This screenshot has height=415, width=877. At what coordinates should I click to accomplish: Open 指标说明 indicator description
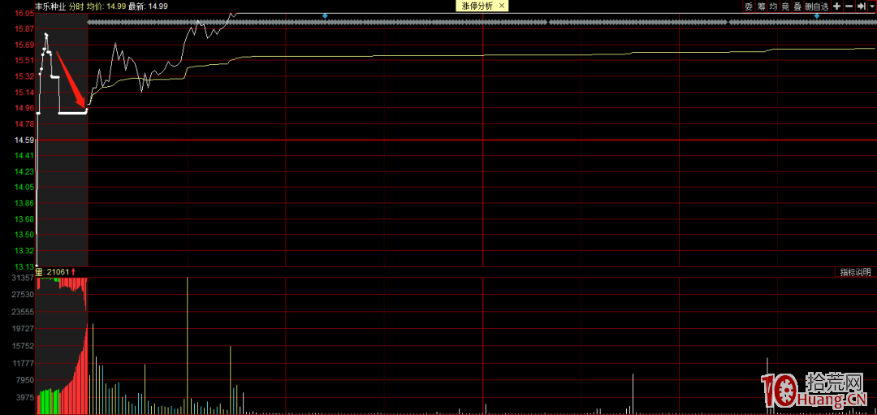(855, 272)
